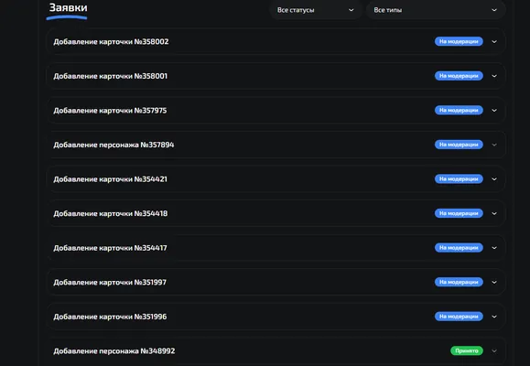
Task: Click "Добавление персонажа №357894" title
Action: click(x=114, y=145)
